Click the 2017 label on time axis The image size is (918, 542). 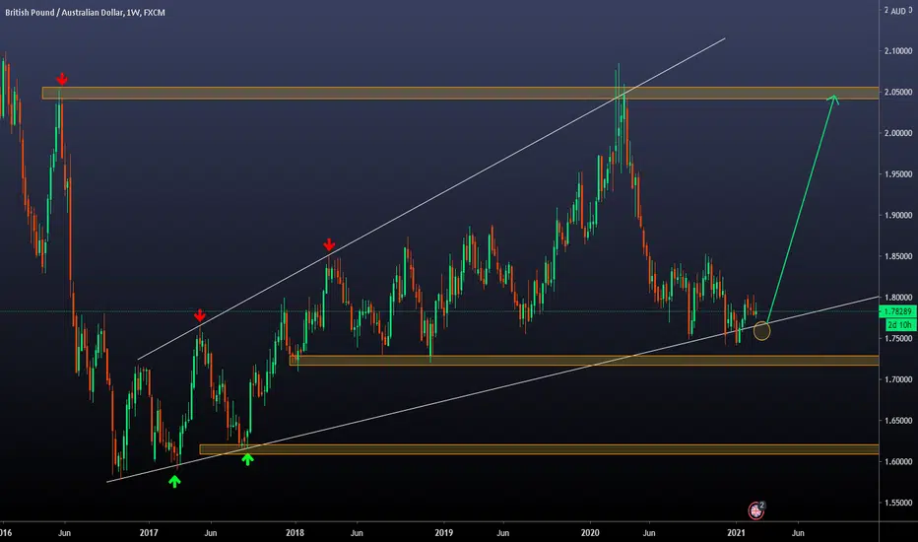click(x=149, y=532)
